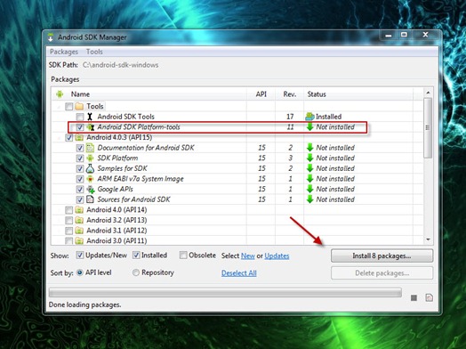Uncheck the Google APIs checkbox
The image size is (466, 349).
[80, 190]
